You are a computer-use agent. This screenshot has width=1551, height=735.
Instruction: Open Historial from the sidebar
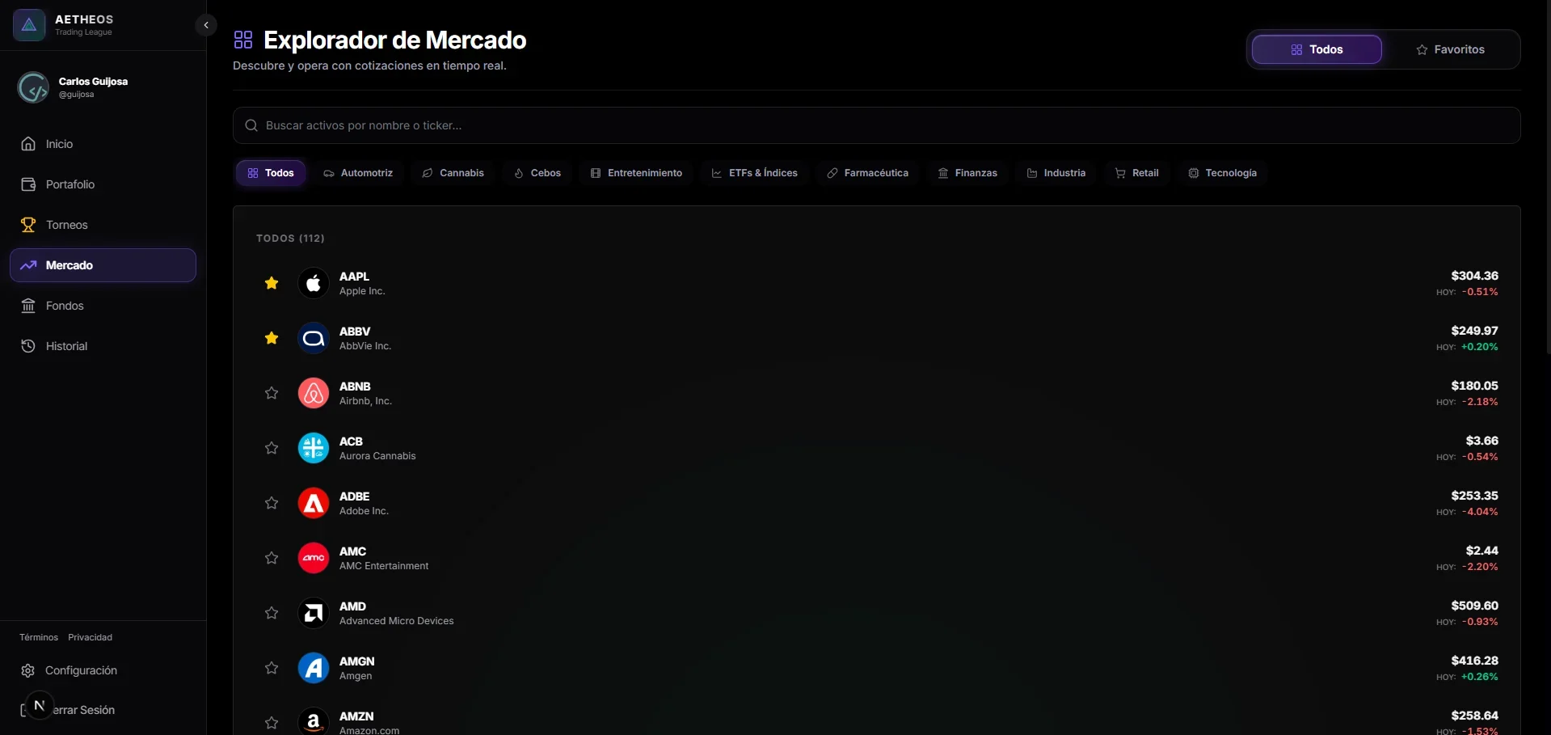click(x=103, y=346)
